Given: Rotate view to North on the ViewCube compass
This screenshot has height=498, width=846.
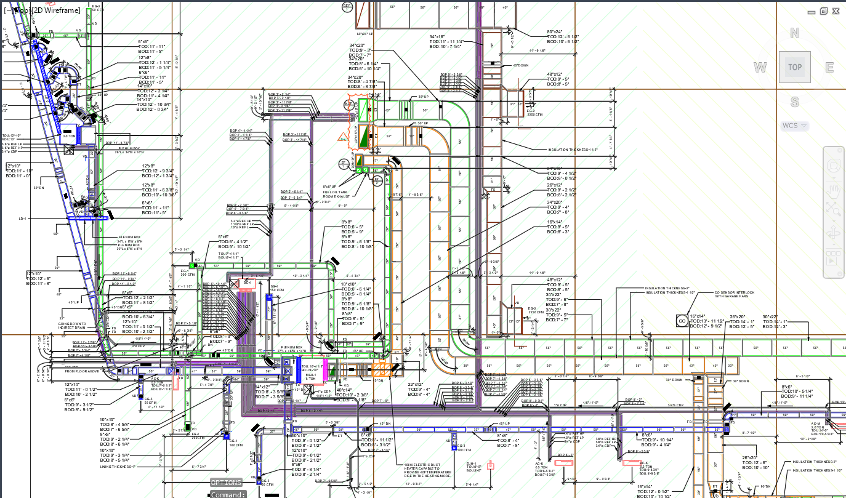Looking at the screenshot, I should click(795, 33).
